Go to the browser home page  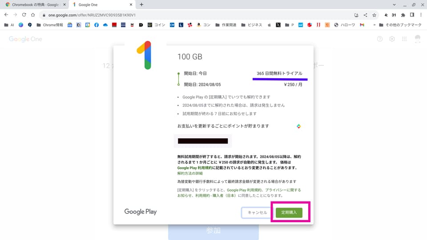tap(33, 15)
